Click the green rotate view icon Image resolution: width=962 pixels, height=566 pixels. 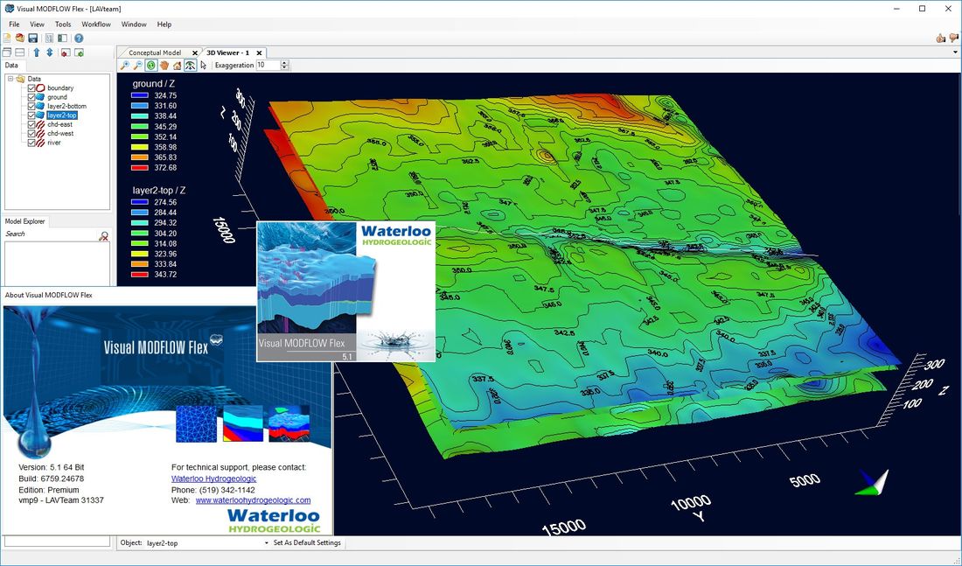[150, 66]
